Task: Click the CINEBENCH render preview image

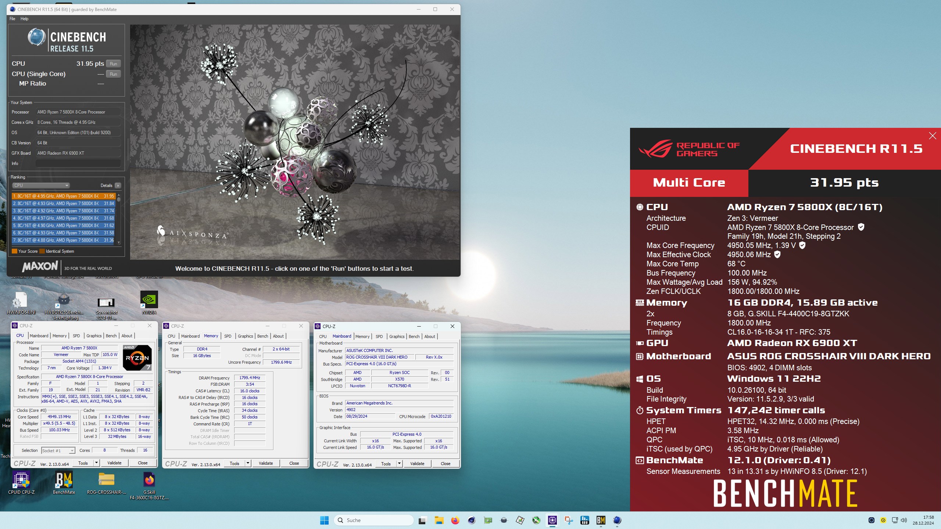Action: click(295, 142)
